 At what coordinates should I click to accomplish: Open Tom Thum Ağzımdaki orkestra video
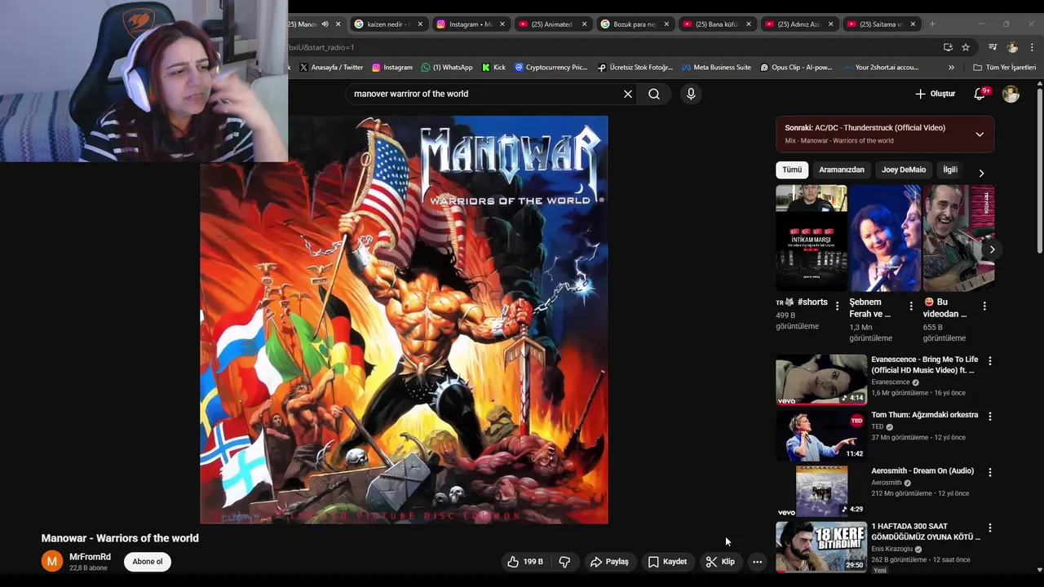pos(821,435)
